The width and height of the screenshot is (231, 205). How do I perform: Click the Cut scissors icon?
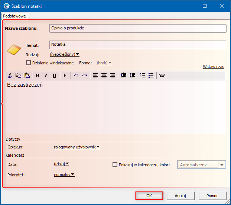(x=10, y=76)
